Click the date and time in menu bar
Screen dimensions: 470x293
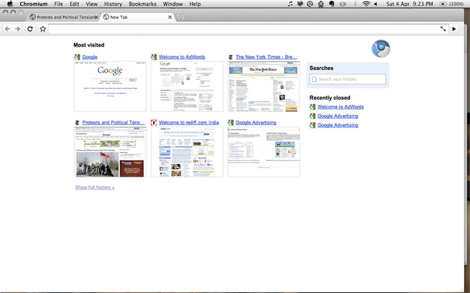tap(409, 4)
